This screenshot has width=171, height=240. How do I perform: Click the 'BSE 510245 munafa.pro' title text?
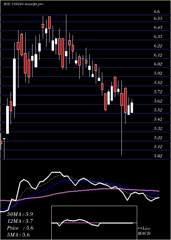pos(23,4)
